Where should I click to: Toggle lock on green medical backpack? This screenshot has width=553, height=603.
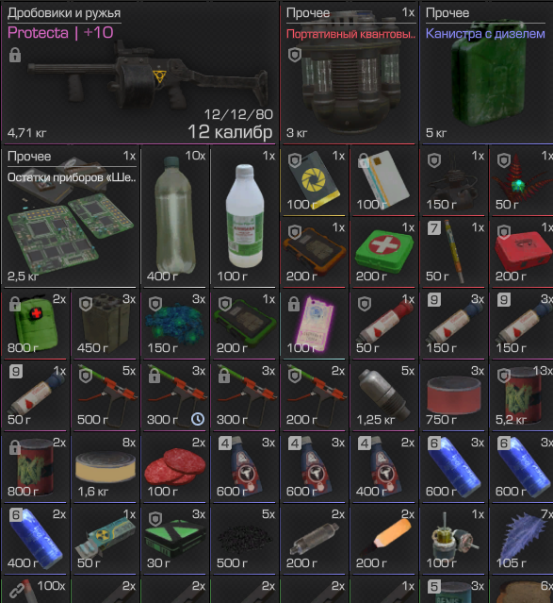pyautogui.click(x=15, y=304)
